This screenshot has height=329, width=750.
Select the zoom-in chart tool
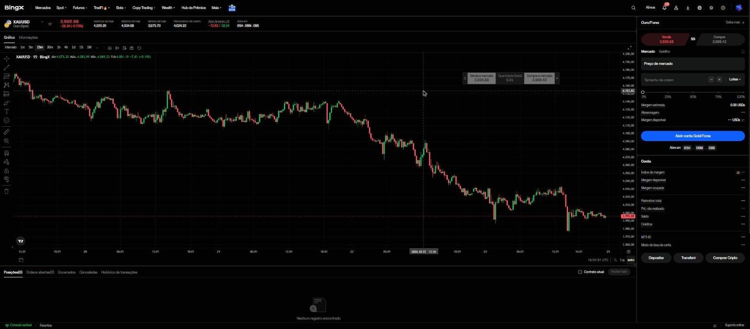pyautogui.click(x=6, y=141)
